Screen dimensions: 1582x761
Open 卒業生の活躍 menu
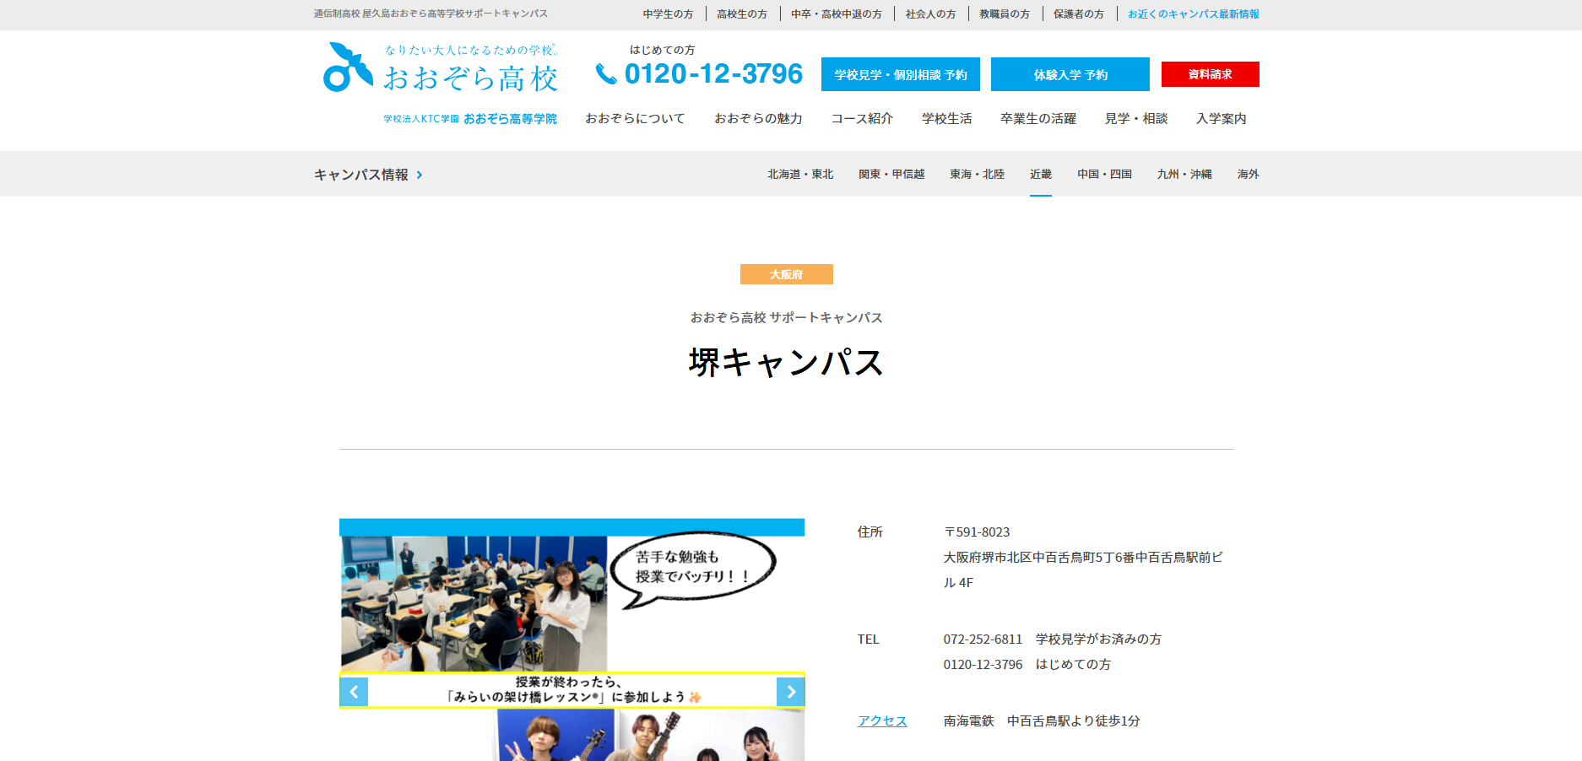(x=1038, y=119)
